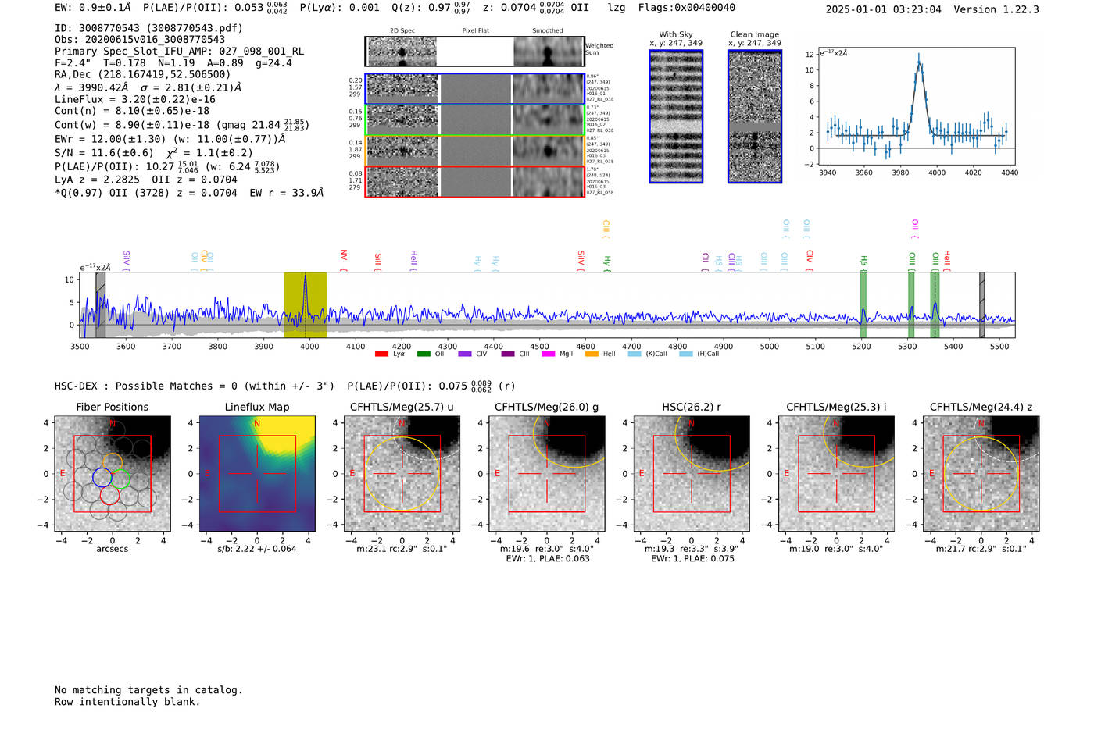The width and height of the screenshot is (1094, 744).
Task: Click the 'LineFlux = 3.20(±0.22)e-16' line
Action: pyautogui.click(x=135, y=99)
